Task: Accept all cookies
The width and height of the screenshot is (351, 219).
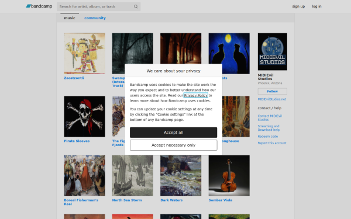Action: pyautogui.click(x=174, y=133)
